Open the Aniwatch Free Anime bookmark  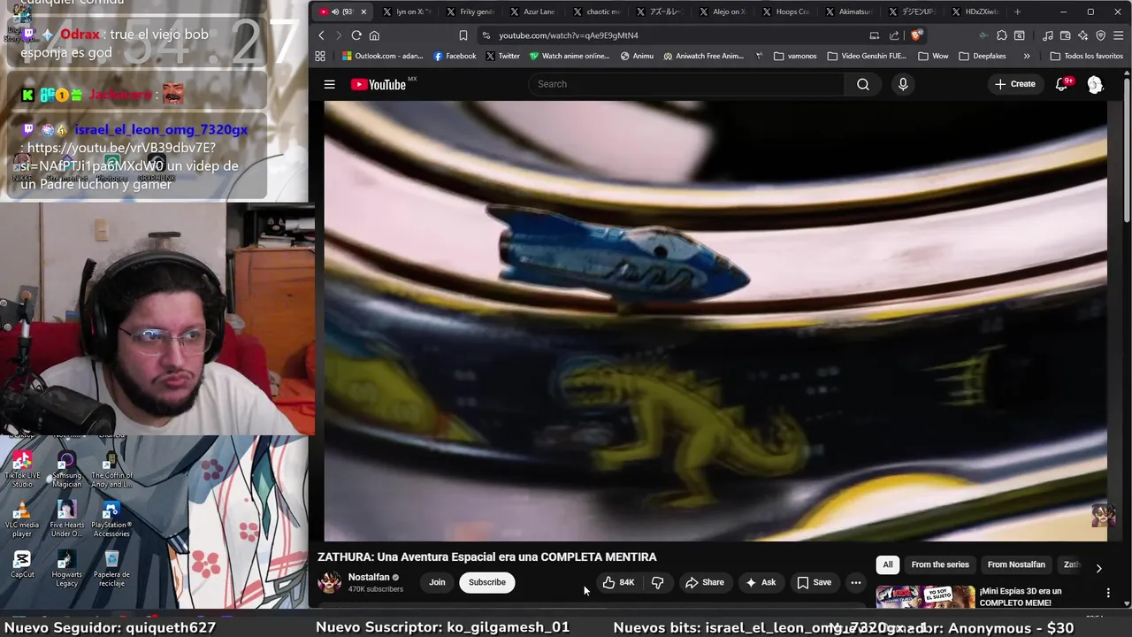pyautogui.click(x=703, y=56)
